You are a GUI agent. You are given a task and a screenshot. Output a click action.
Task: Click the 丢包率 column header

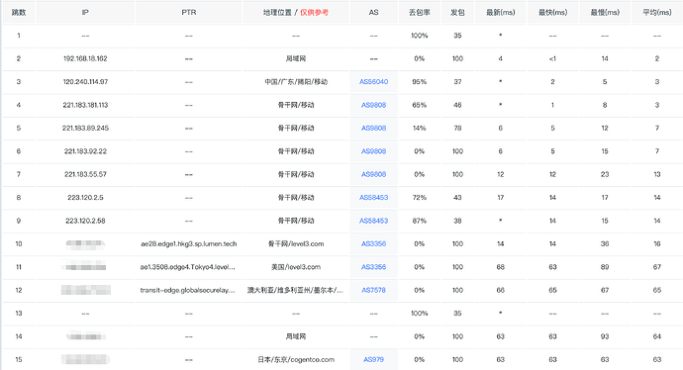[x=419, y=12]
